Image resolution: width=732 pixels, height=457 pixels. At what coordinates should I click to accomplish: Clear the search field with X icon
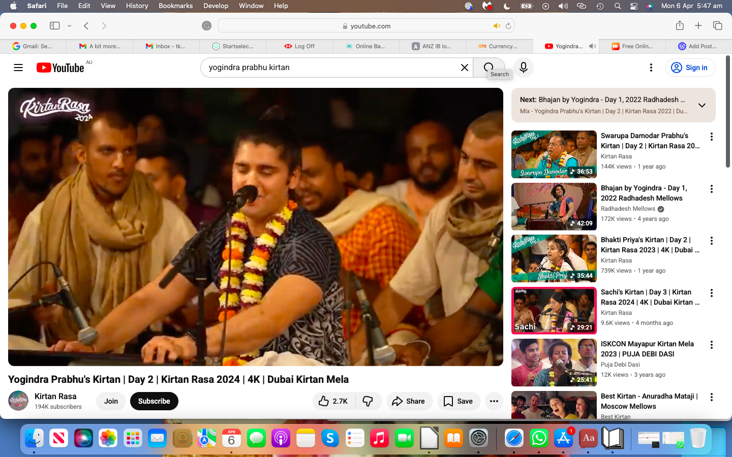click(464, 68)
